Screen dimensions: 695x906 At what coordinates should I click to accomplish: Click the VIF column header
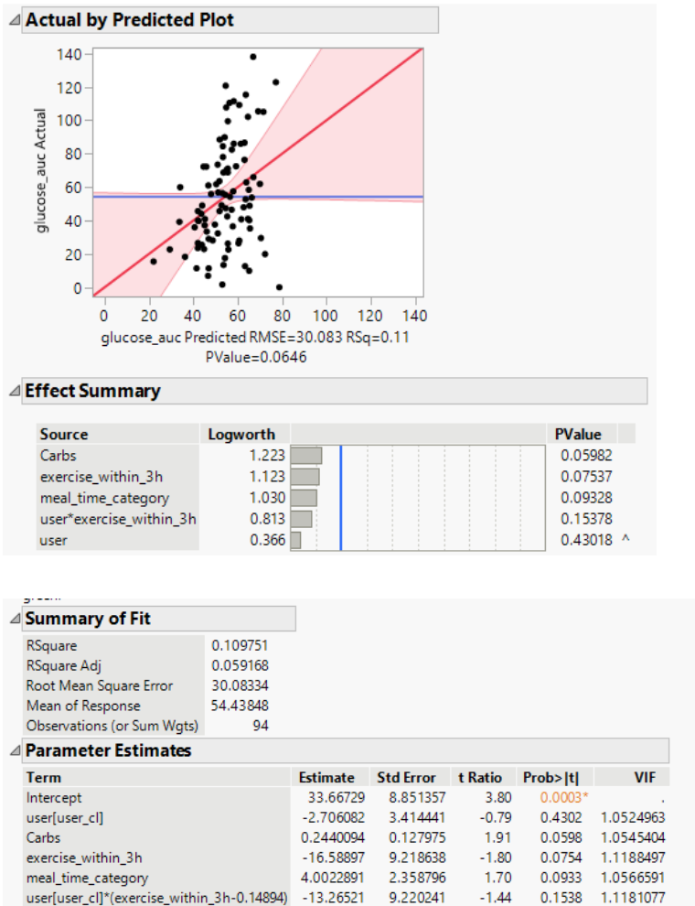[647, 777]
